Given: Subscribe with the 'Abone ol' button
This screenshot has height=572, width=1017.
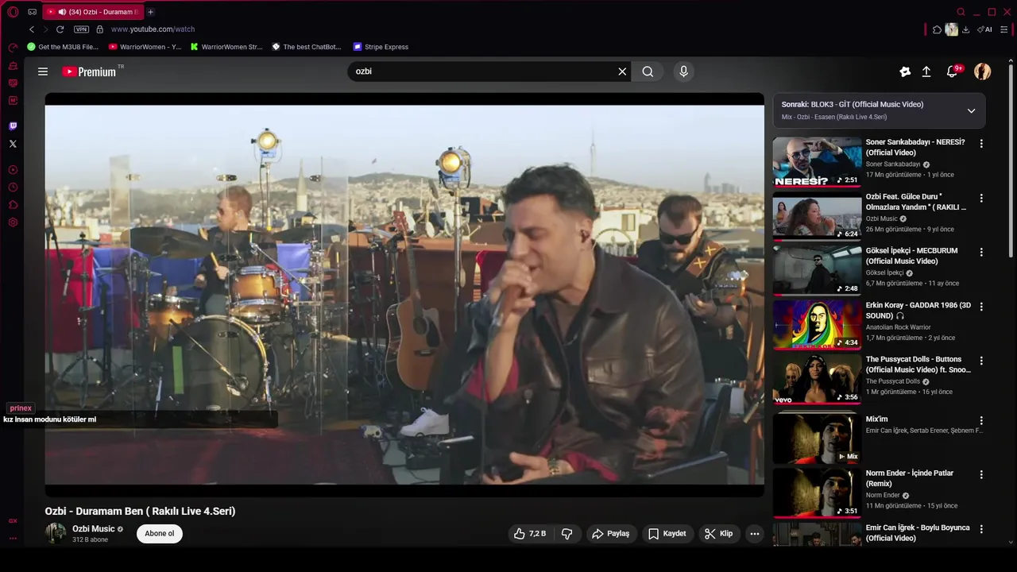Looking at the screenshot, I should pyautogui.click(x=160, y=534).
